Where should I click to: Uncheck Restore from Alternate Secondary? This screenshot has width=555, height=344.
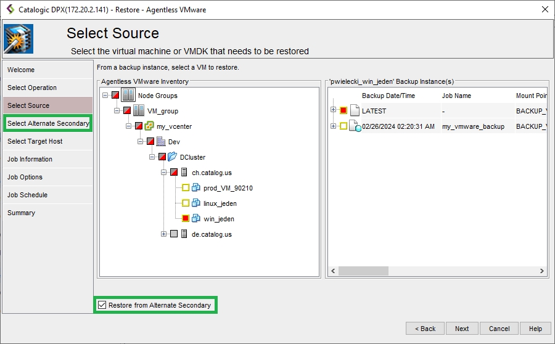click(102, 305)
